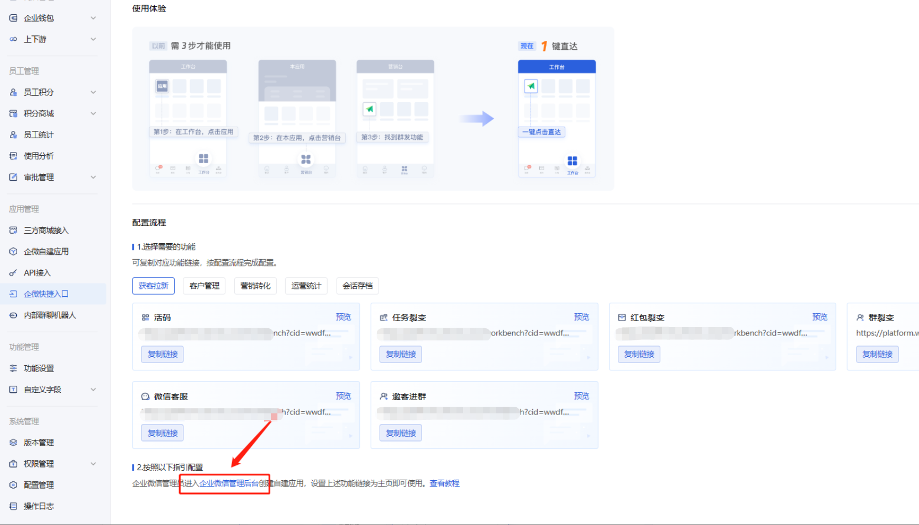Screen dimensions: 919x525
Task: Click the 权限管理 lock icon
Action: (x=13, y=464)
